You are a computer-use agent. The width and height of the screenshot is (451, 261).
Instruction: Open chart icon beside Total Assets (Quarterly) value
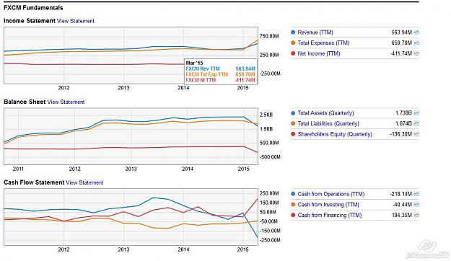tap(416, 113)
